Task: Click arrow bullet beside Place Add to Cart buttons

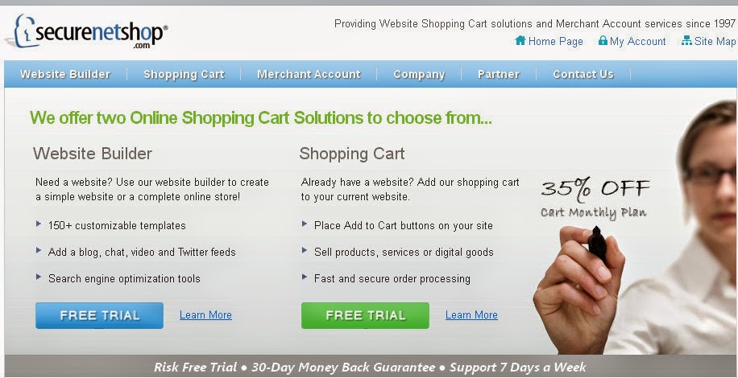Action: tap(305, 224)
